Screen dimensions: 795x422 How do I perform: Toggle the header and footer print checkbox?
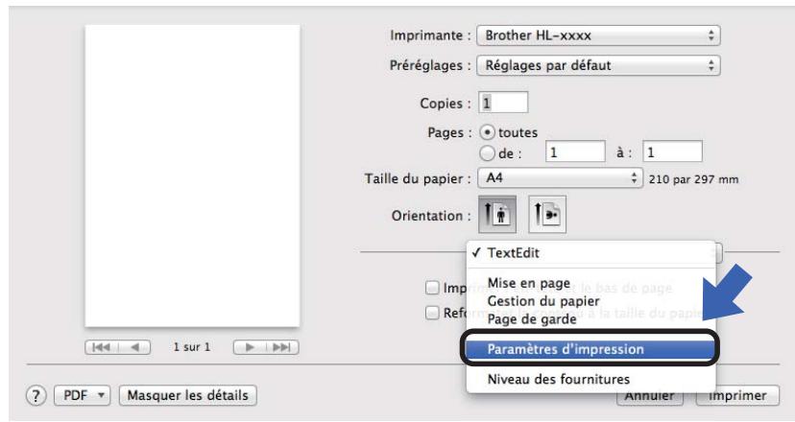[432, 288]
